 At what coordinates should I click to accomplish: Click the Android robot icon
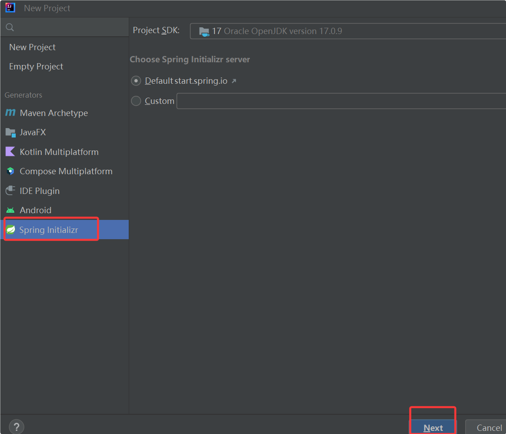click(10, 211)
